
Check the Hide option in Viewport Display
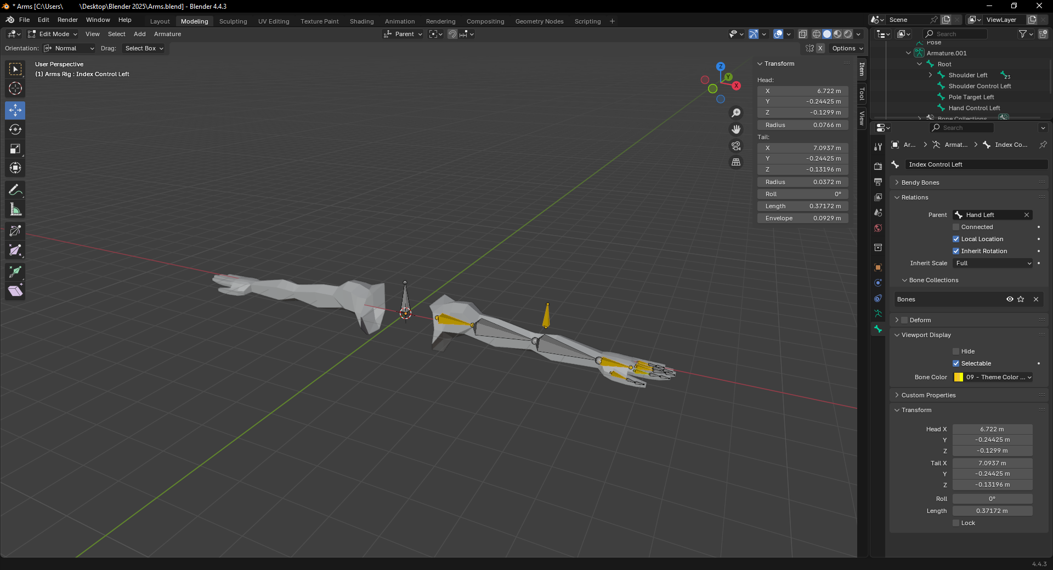[956, 351]
